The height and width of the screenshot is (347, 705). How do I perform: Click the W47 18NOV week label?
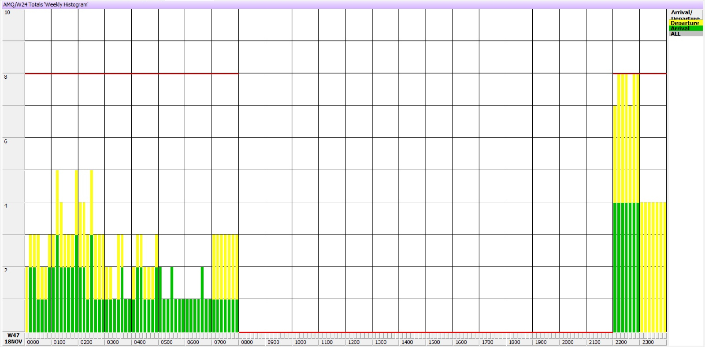13,339
